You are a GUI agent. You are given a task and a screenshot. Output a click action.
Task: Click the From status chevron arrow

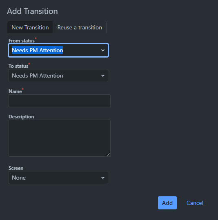103,50
